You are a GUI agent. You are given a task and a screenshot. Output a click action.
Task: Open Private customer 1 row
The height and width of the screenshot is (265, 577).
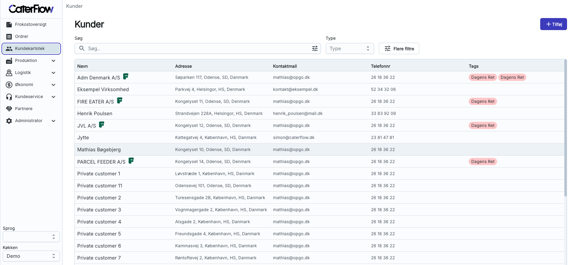point(319,174)
